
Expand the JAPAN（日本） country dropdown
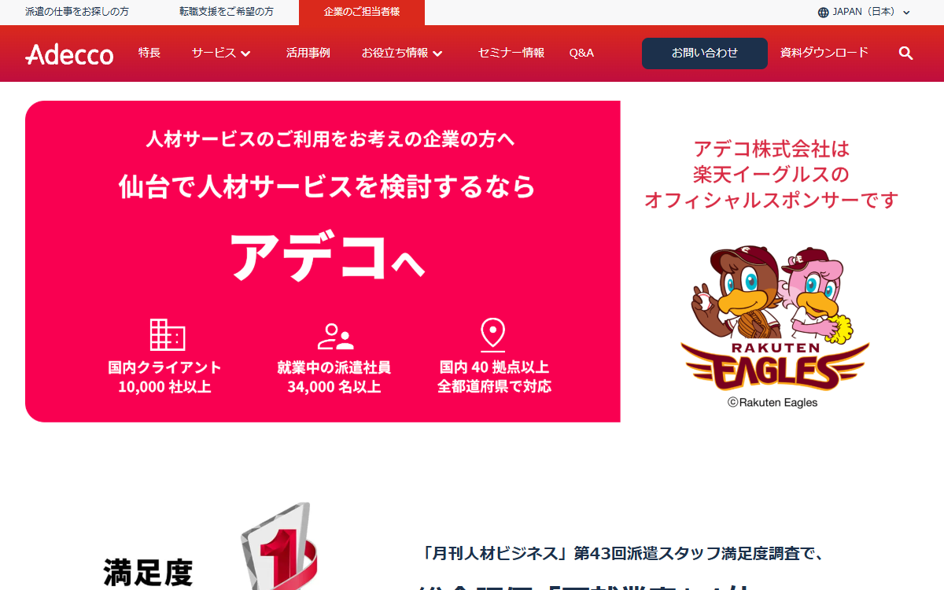click(x=864, y=12)
